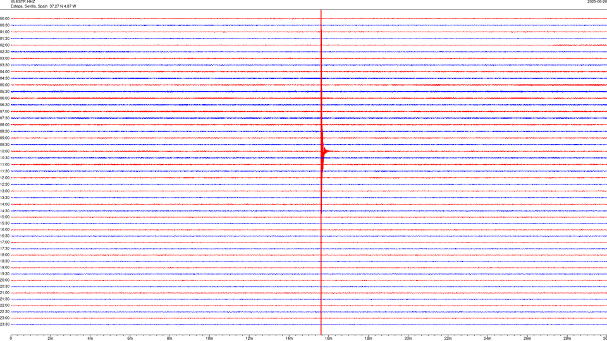The height and width of the screenshot is (341, 607).
Task: Select the 15:30 trace time label
Action: 4,223
